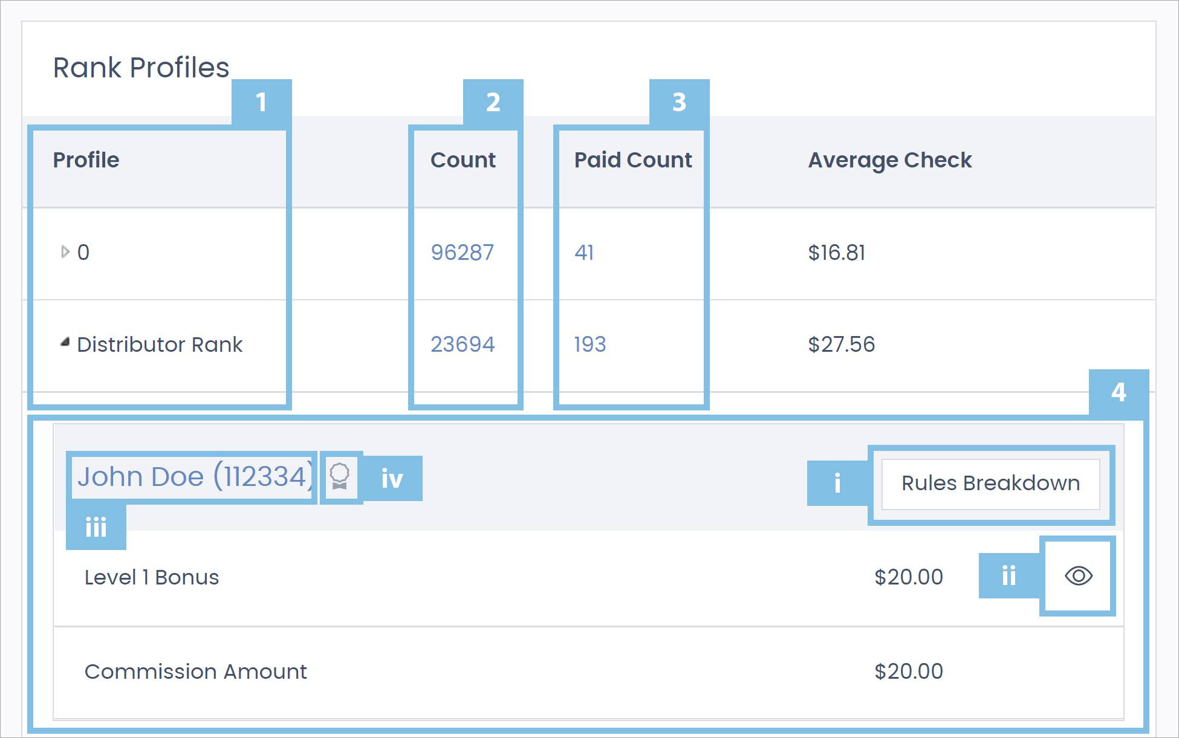Sort by the Paid Count column header
The image size is (1179, 738).
click(632, 160)
